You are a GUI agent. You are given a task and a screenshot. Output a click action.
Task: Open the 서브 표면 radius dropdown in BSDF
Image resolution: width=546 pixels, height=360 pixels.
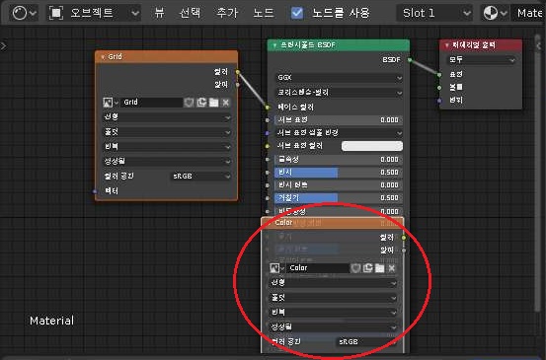339,133
